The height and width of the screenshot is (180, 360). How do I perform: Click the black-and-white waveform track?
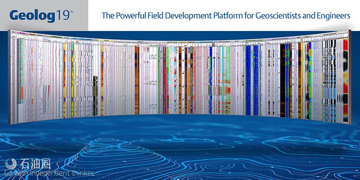tap(329, 80)
